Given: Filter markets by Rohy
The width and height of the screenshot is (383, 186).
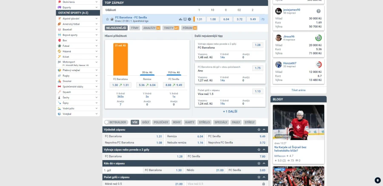Looking at the screenshot, I should coord(177,122).
